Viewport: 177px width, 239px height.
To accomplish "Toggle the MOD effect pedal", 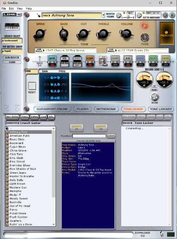I will pyautogui.click(x=140, y=61).
